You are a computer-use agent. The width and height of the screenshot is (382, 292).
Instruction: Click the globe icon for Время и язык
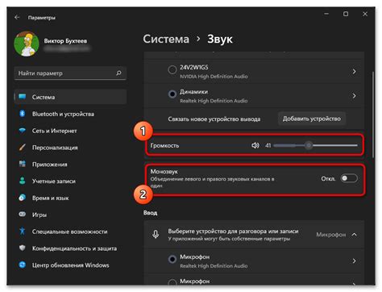point(23,198)
